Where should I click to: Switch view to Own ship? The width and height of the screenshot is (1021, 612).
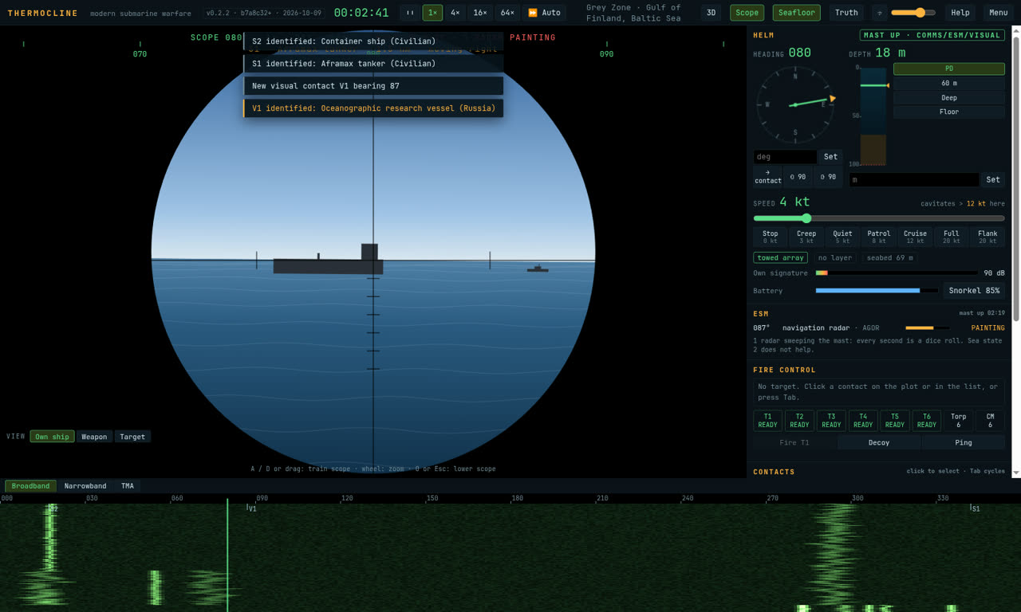coord(52,437)
